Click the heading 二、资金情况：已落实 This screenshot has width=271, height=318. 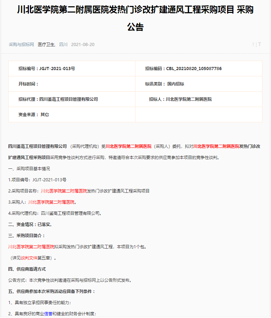click(30, 225)
